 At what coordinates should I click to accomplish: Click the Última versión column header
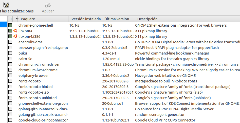coord(117,19)
